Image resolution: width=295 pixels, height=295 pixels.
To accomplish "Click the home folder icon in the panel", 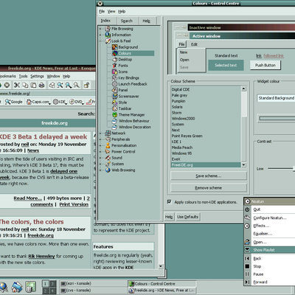I will click(x=17, y=287).
